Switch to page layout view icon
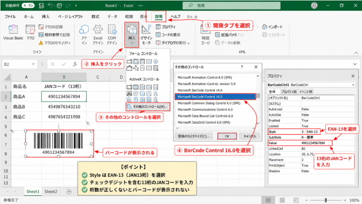 [282, 200]
